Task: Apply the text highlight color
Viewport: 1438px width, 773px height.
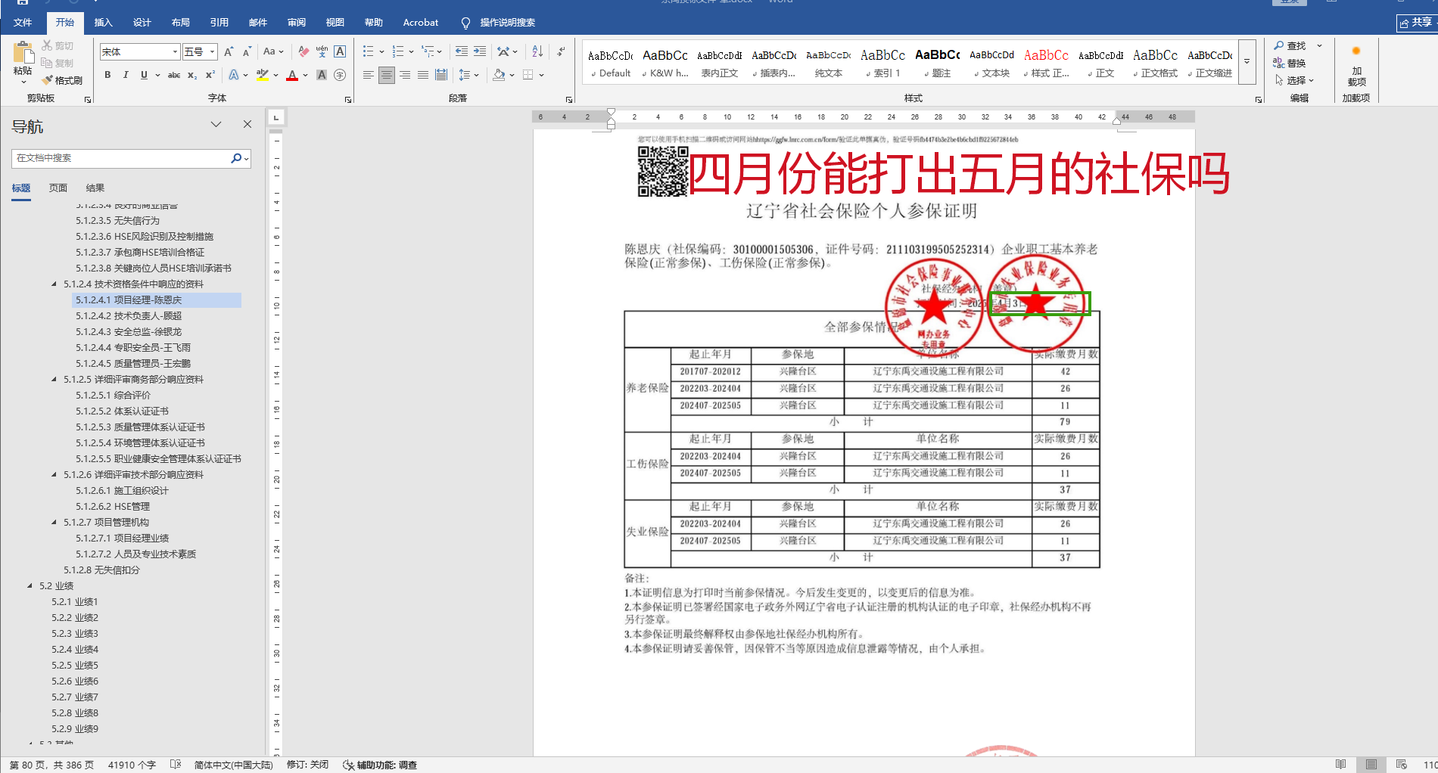Action: [x=263, y=75]
